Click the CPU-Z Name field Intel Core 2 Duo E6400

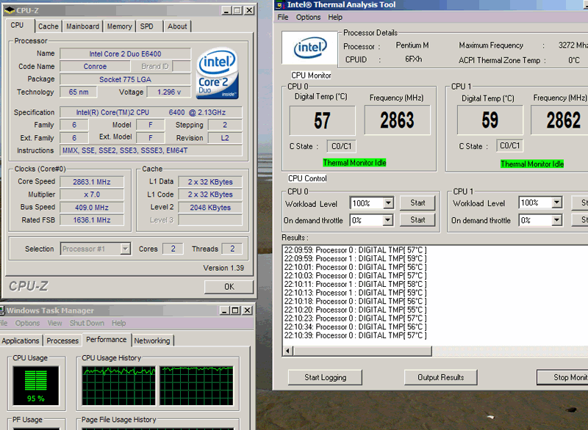[125, 54]
